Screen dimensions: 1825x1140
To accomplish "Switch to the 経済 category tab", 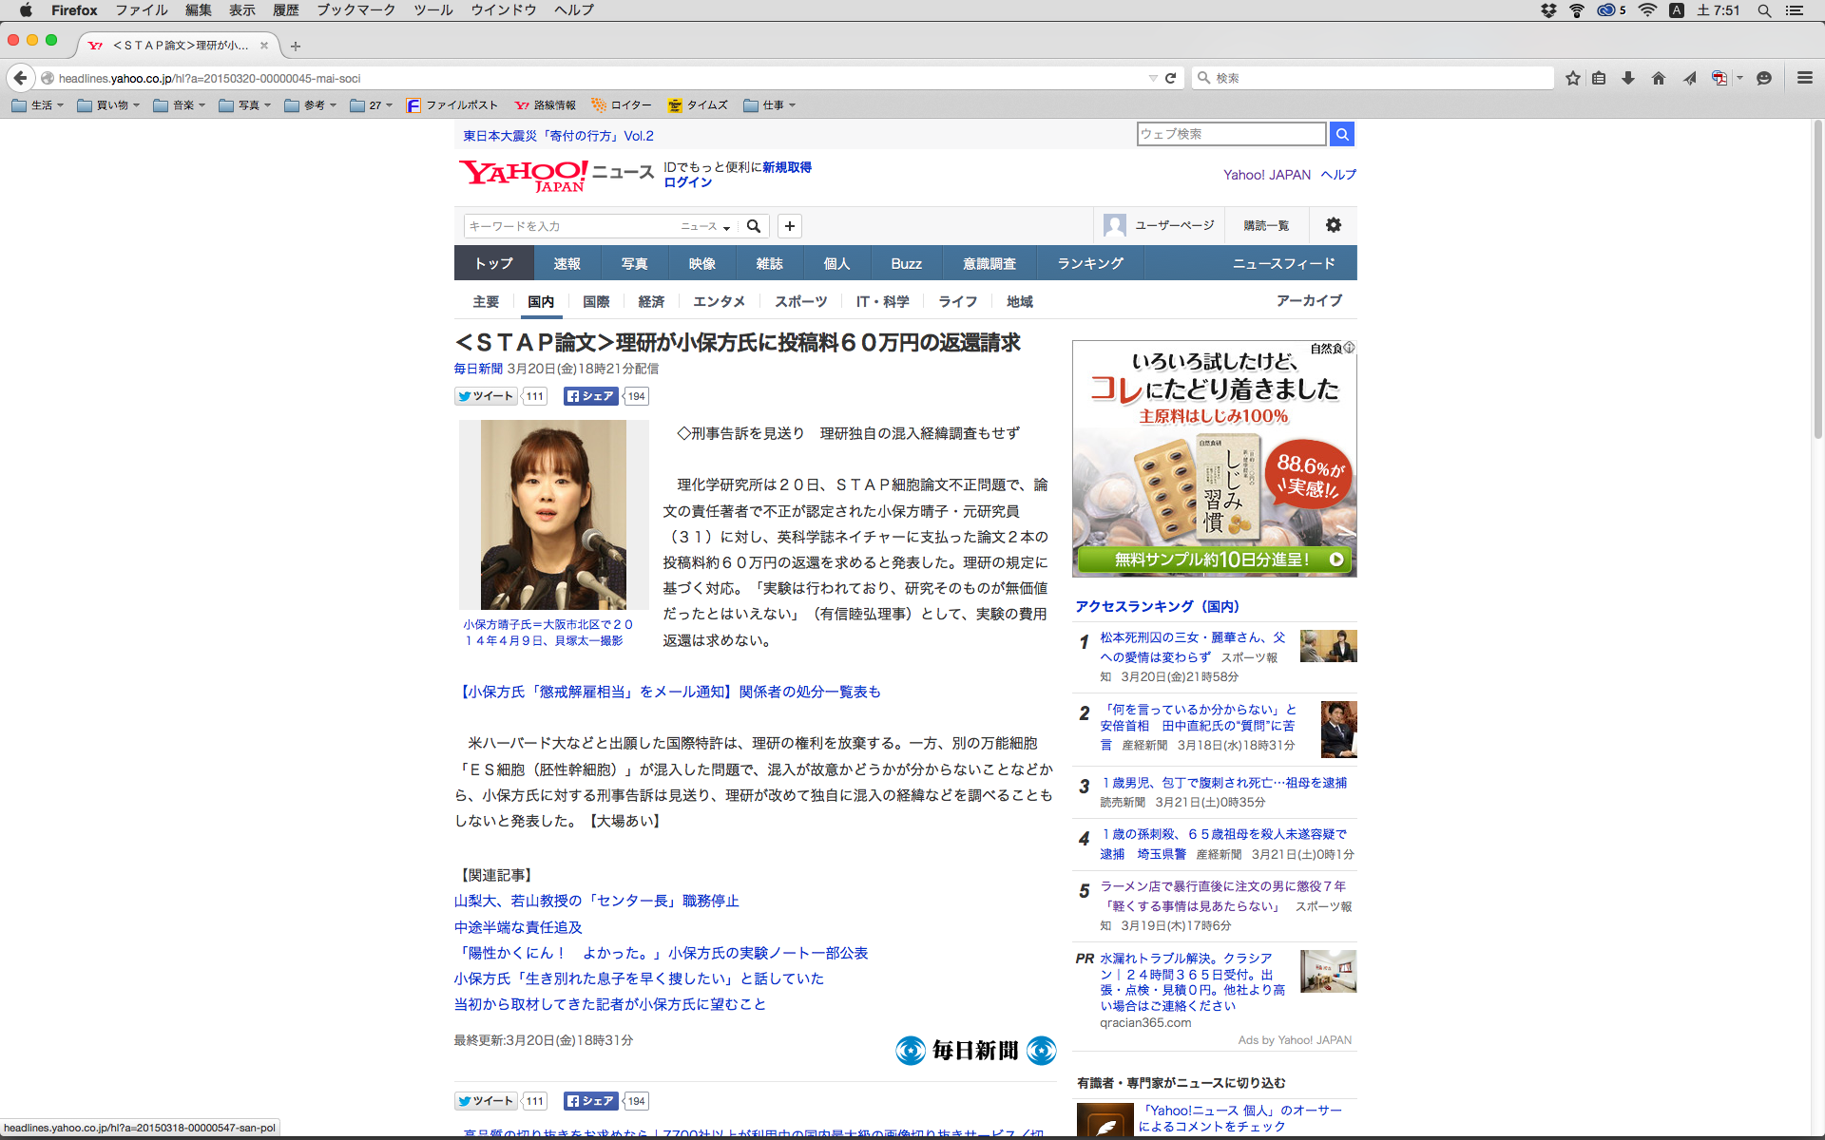I will [x=651, y=301].
